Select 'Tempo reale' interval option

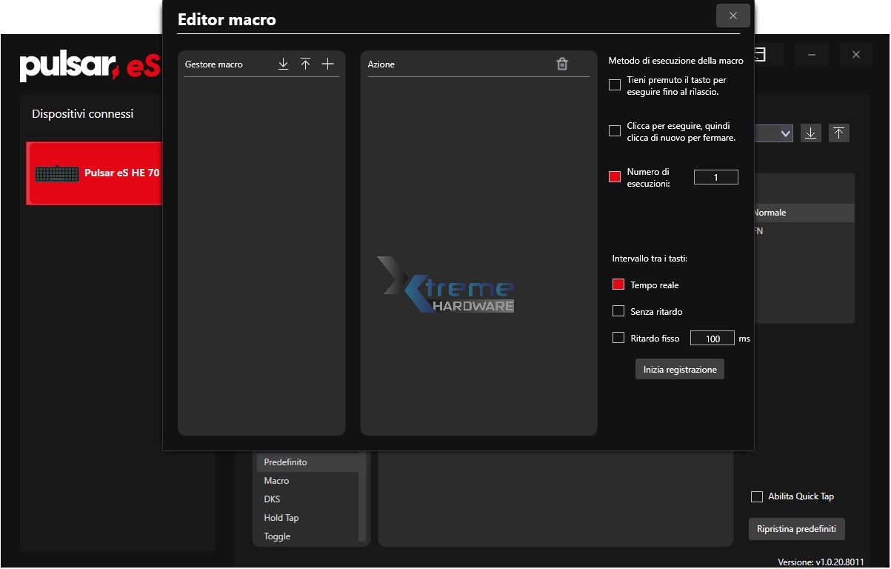(x=618, y=284)
